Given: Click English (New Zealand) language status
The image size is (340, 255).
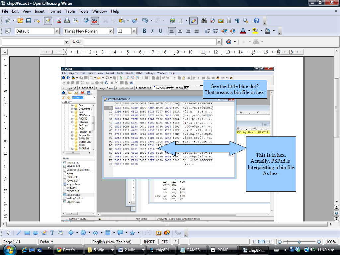Looking at the screenshot, I should pyautogui.click(x=112, y=242).
